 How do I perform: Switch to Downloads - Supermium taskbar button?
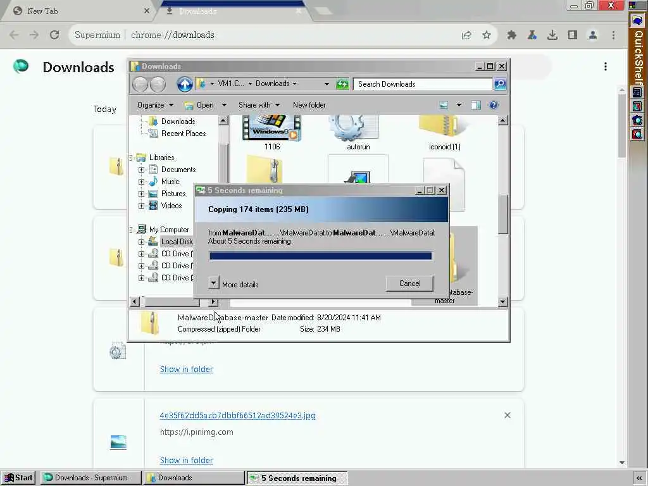point(91,478)
